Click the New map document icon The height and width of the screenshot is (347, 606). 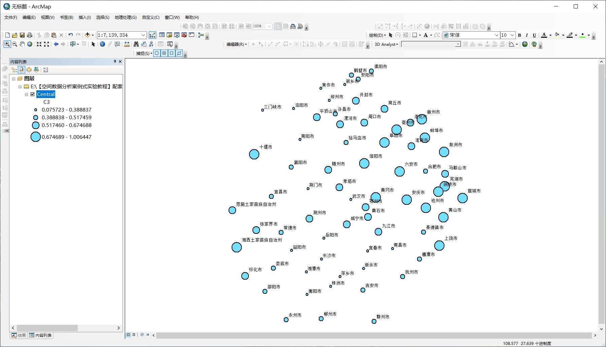click(7, 35)
